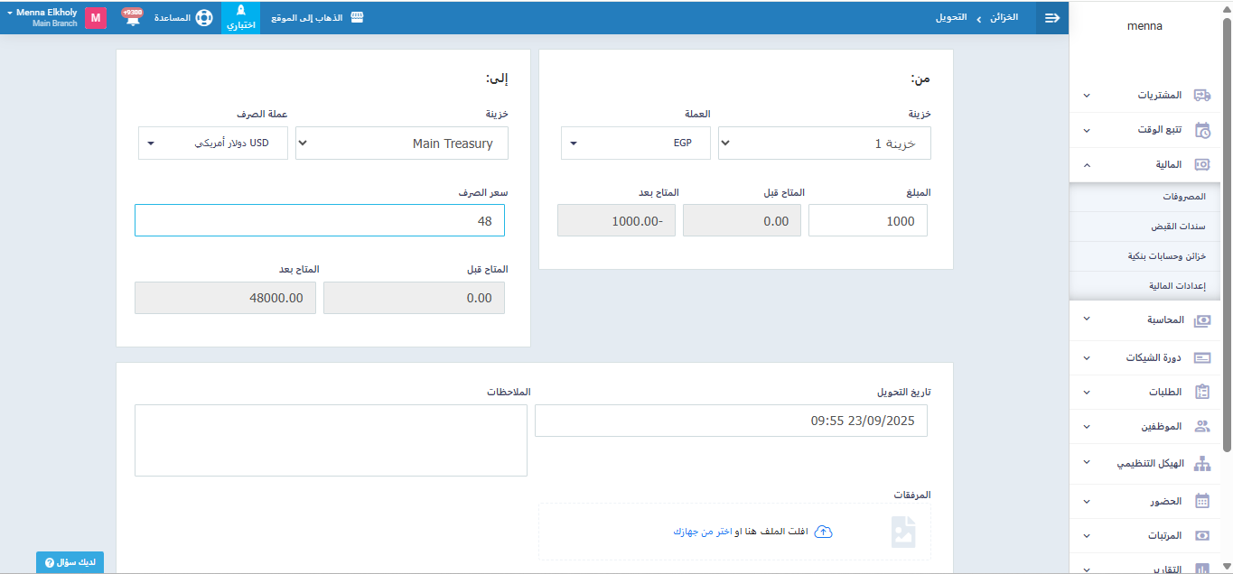The image size is (1233, 574).
Task: Open the EGP currency dropdown
Action: 635,143
